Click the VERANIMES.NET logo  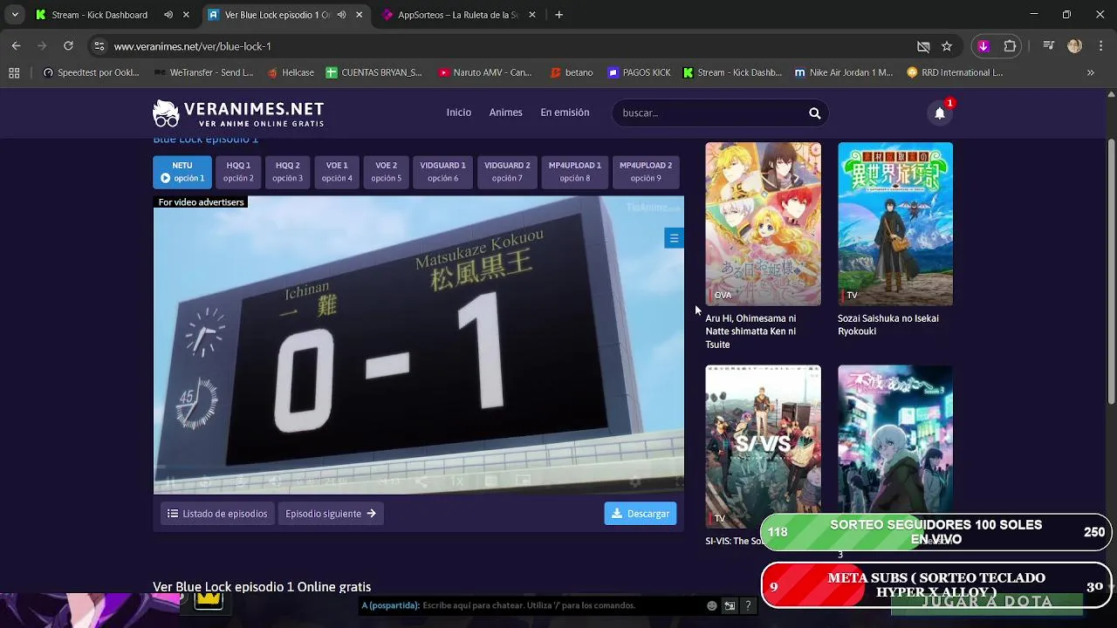tap(238, 113)
